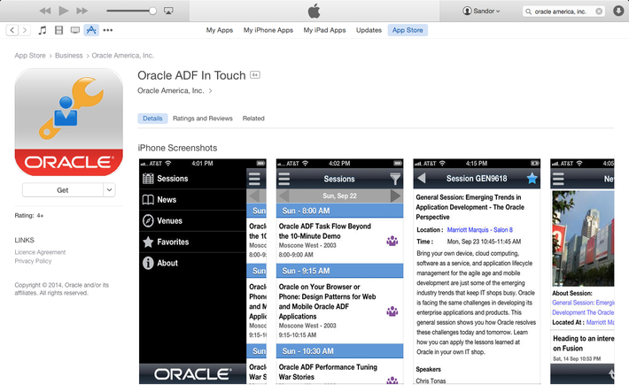Click hamburger menu in fourth screenshot
Image resolution: width=629 pixels, height=392 pixels.
(x=558, y=179)
